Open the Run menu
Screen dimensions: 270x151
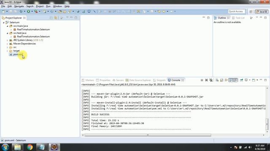48,6
